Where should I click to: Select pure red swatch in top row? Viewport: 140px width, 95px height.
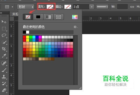coord(24,37)
